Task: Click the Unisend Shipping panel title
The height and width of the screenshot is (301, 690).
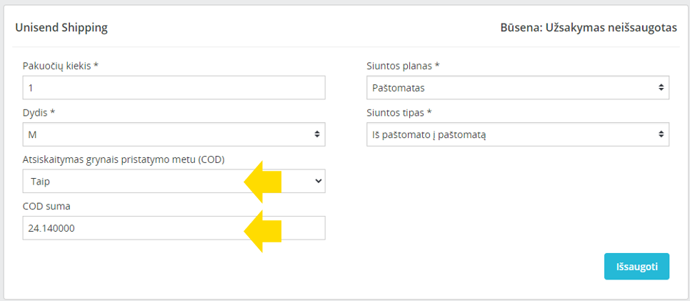Action: [61, 28]
